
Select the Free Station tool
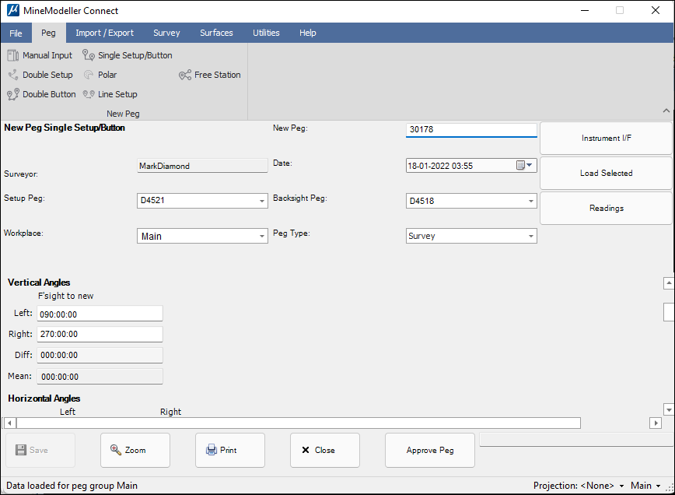point(210,75)
